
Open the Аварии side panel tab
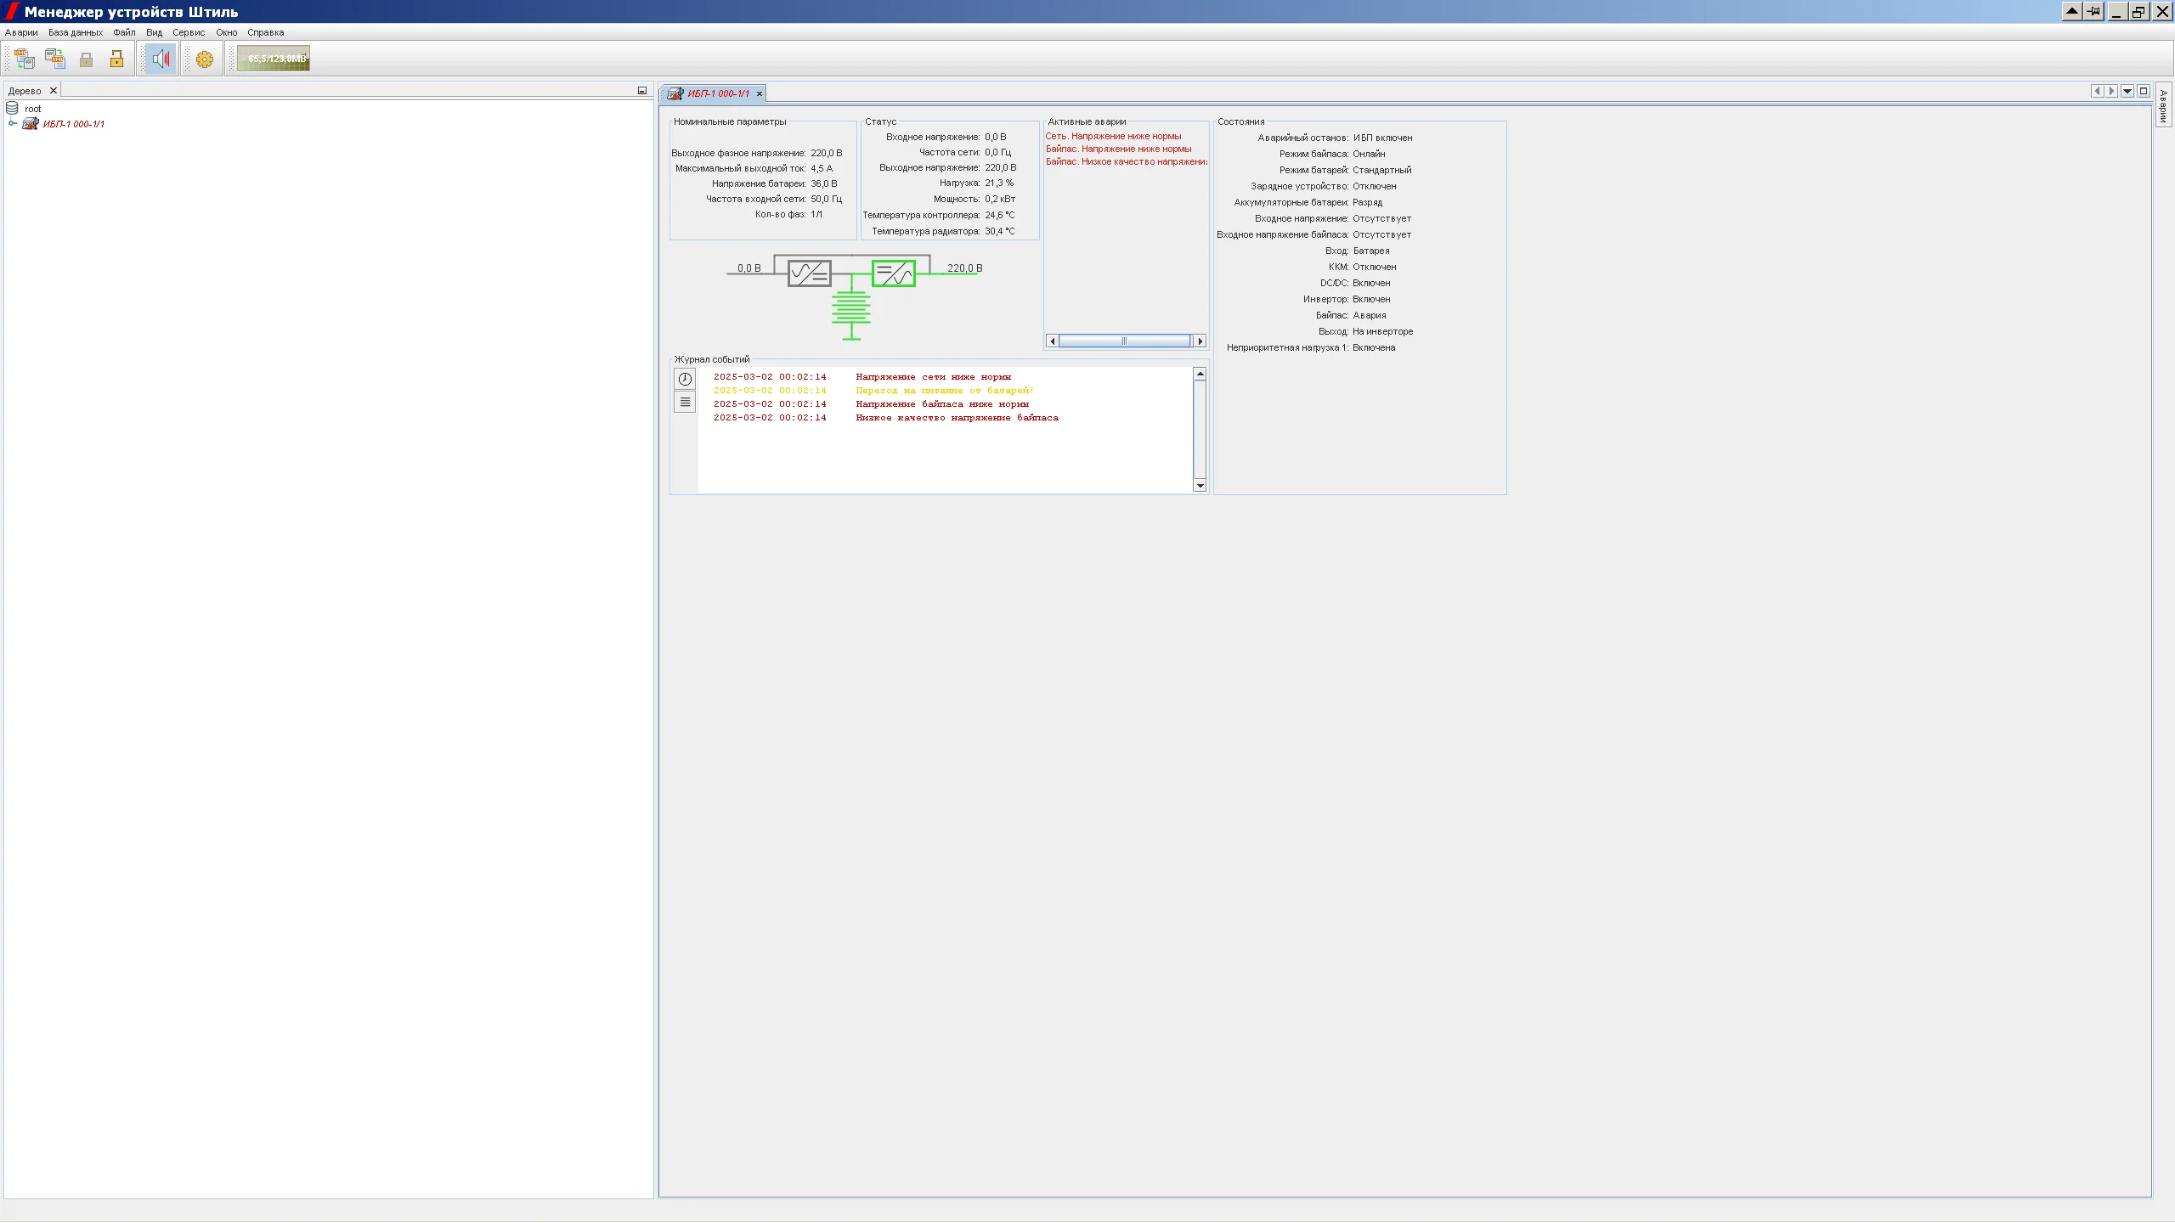(x=2163, y=105)
